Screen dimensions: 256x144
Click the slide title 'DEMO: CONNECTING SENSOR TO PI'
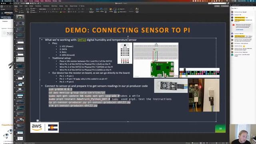tap(128, 30)
